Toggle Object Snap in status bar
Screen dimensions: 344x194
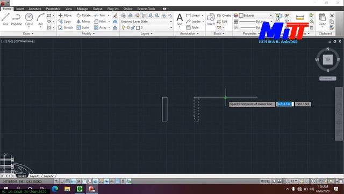84,181
